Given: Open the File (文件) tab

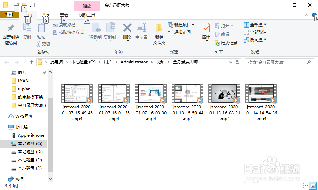Looking at the screenshot, I should [10, 15].
